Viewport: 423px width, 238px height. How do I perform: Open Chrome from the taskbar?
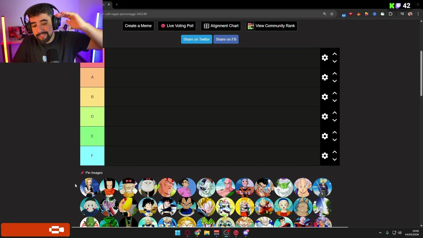click(197, 233)
